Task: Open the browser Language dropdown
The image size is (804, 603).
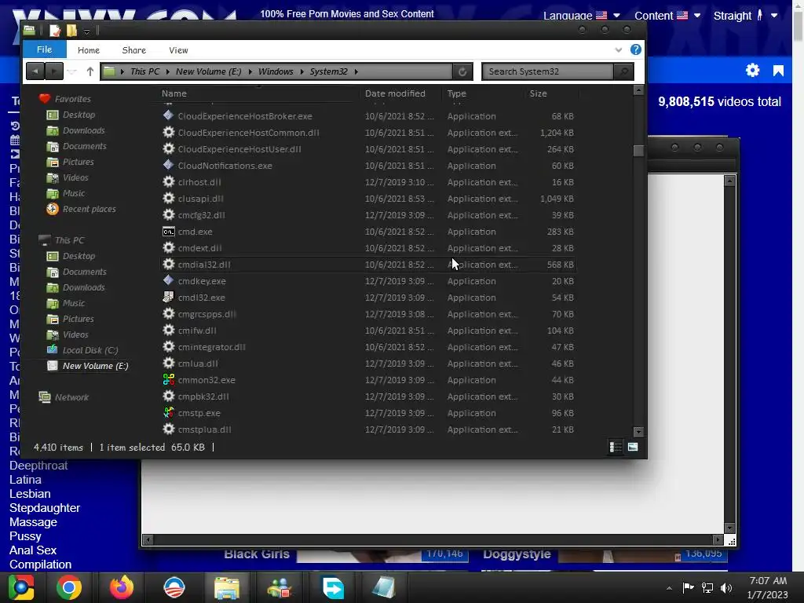Action: pos(582,16)
